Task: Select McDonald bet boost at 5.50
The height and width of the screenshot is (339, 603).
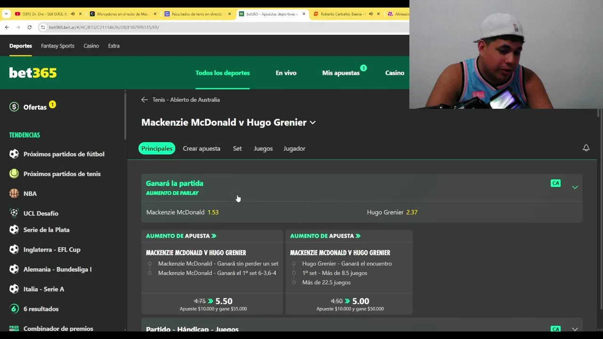Action: pyautogui.click(x=213, y=305)
